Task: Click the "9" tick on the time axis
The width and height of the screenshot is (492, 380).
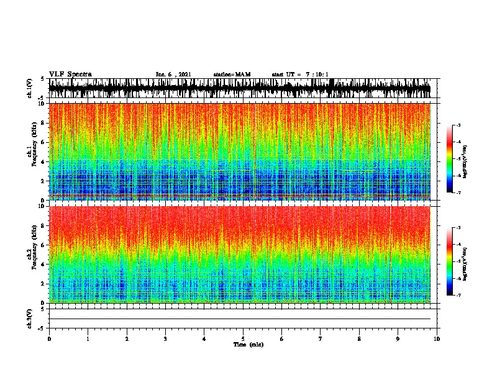Action: [398, 338]
